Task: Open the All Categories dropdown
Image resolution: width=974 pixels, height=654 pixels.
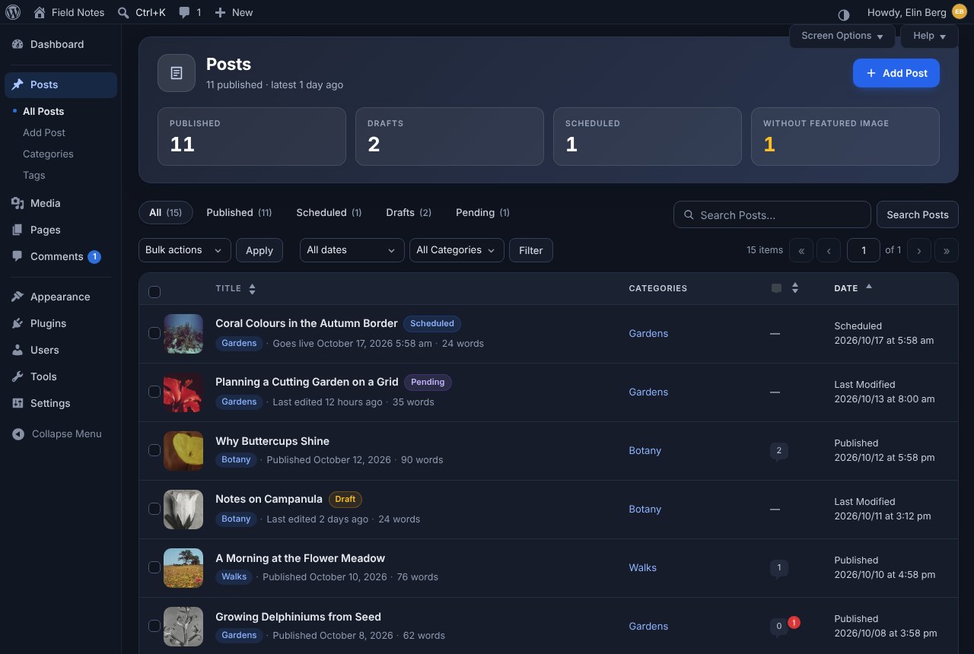Action: tap(457, 250)
